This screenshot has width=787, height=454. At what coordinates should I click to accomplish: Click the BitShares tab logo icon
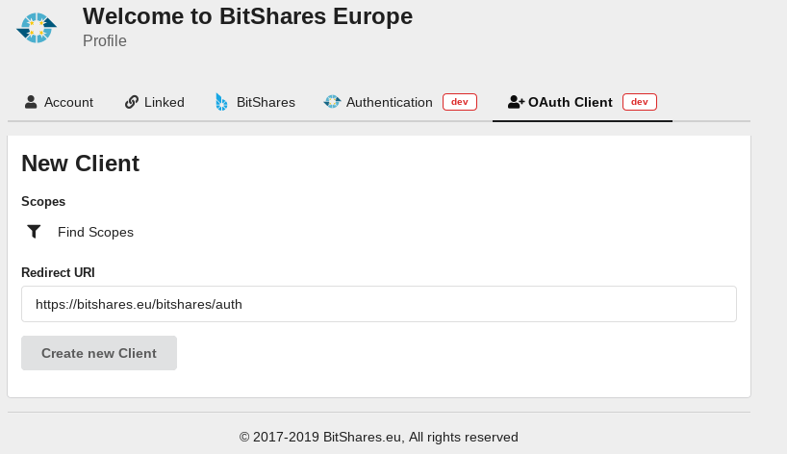(221, 102)
